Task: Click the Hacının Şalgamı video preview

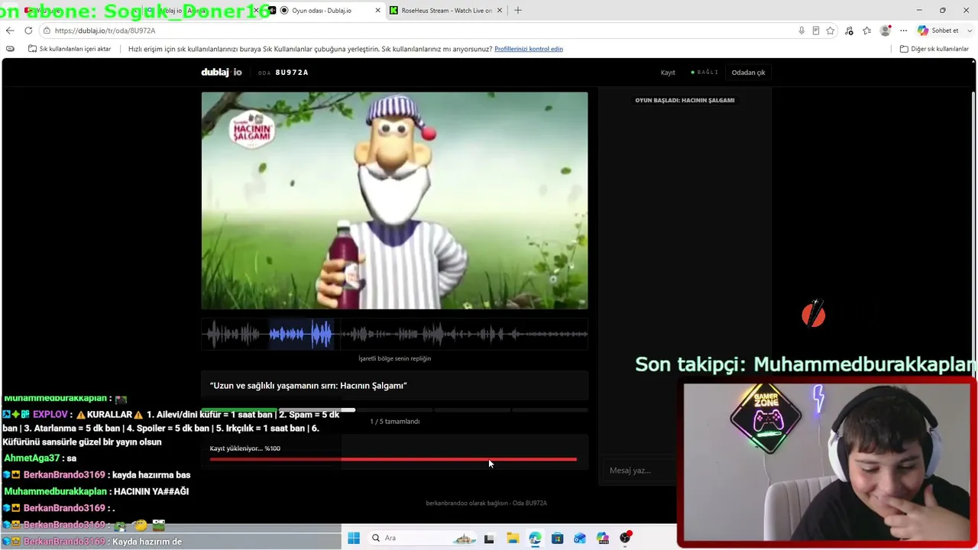Action: pos(394,201)
